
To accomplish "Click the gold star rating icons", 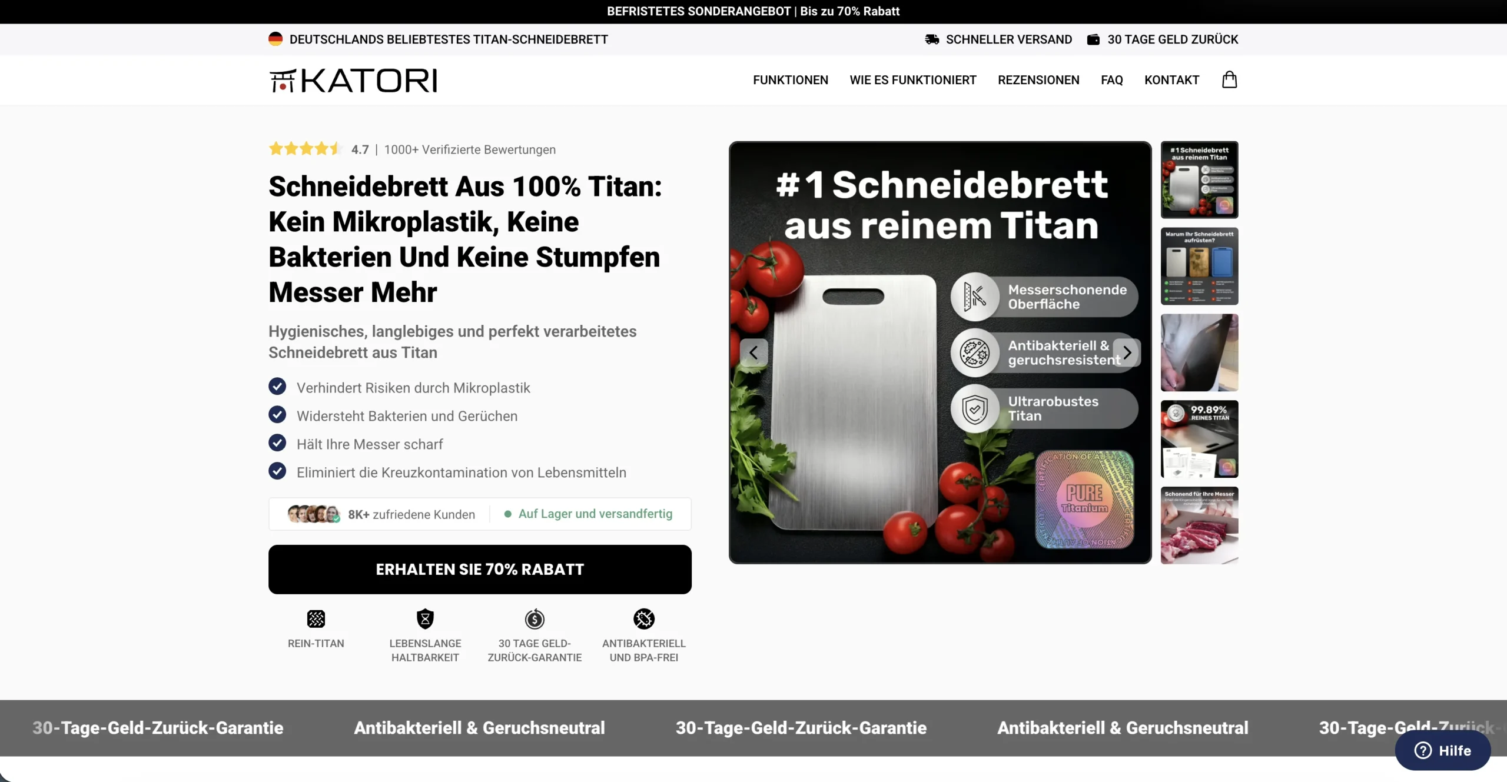I will pos(305,149).
